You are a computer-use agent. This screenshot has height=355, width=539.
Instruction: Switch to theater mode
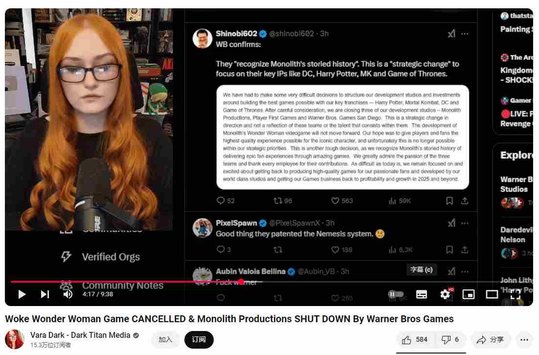(492, 294)
